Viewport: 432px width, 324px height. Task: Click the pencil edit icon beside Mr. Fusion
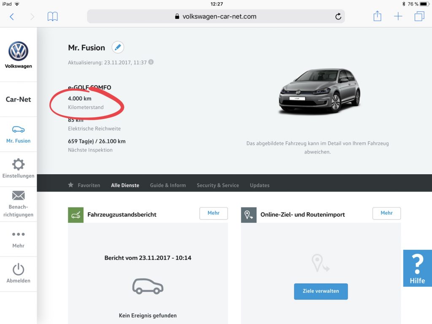pos(118,47)
